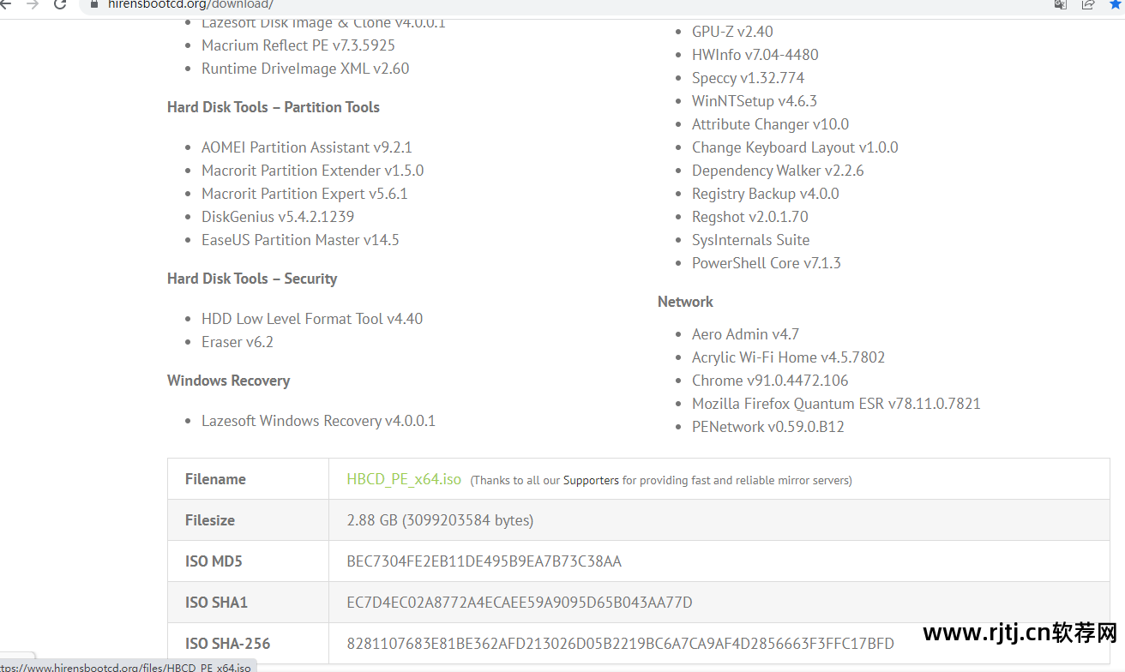Toggle the blue bookmark star
Image resolution: width=1125 pixels, height=672 pixels.
click(x=1116, y=4)
